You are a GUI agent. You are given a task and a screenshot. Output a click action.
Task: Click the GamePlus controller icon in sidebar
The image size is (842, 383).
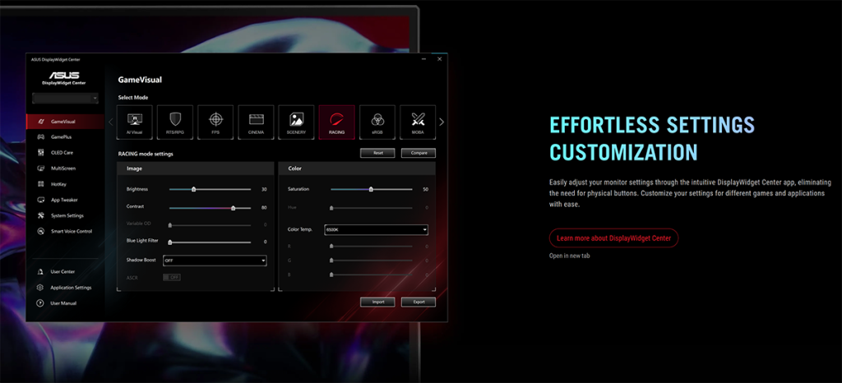click(x=40, y=137)
